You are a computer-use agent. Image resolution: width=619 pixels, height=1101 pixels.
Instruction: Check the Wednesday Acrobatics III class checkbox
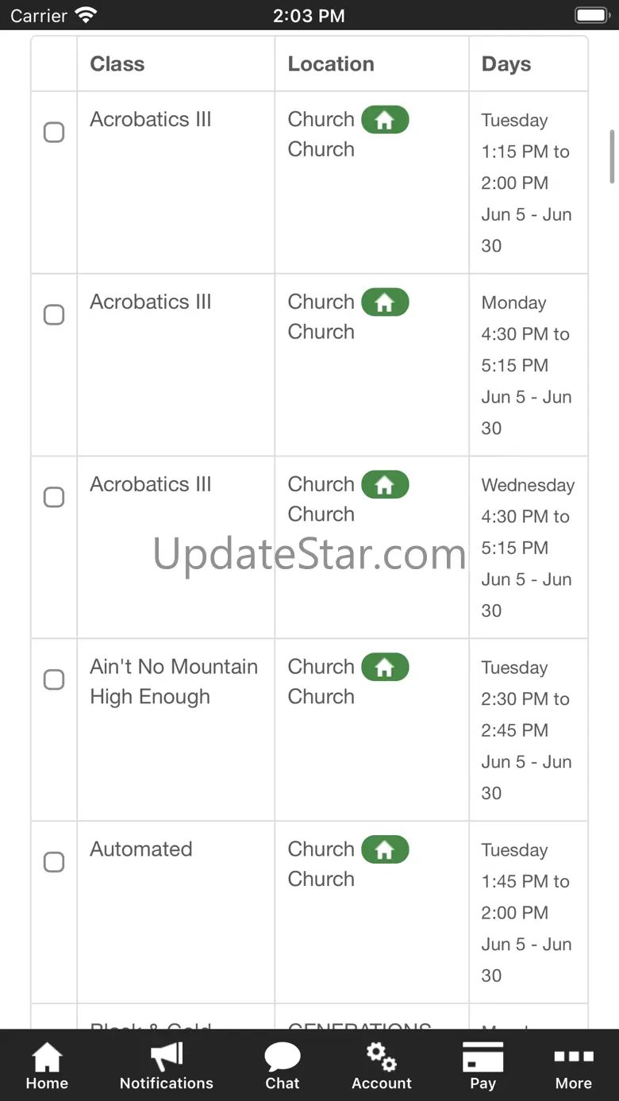[x=54, y=497]
